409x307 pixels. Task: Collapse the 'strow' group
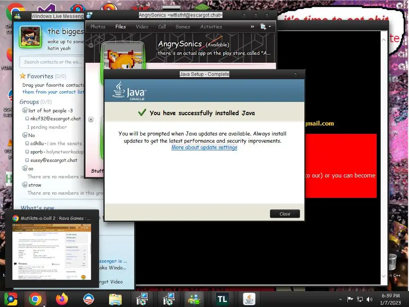pos(24,185)
